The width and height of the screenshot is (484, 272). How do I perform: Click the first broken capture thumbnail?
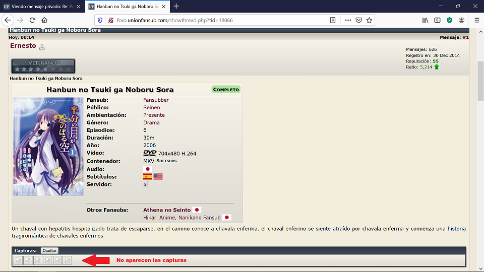(18, 260)
